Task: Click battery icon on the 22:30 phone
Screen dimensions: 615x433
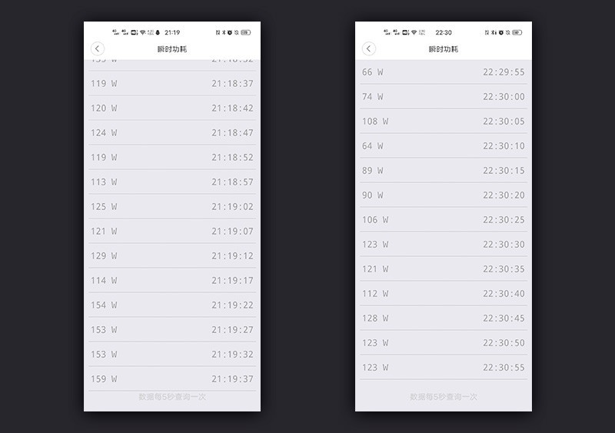Action: [x=517, y=32]
